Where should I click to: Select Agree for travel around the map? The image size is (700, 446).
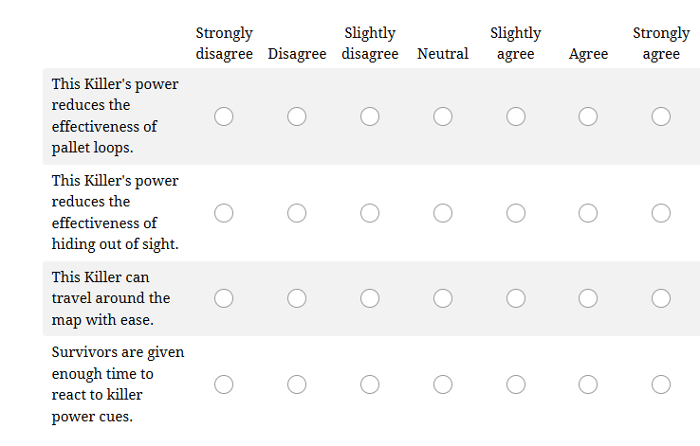click(x=588, y=298)
